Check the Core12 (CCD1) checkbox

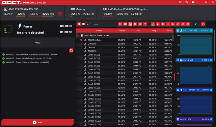tap(81, 99)
